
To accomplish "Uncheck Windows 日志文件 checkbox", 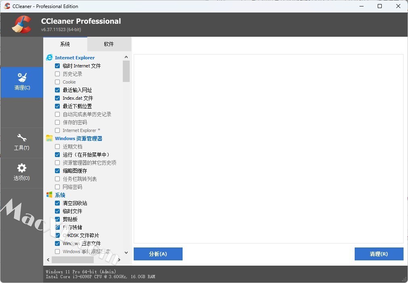I will point(57,243).
